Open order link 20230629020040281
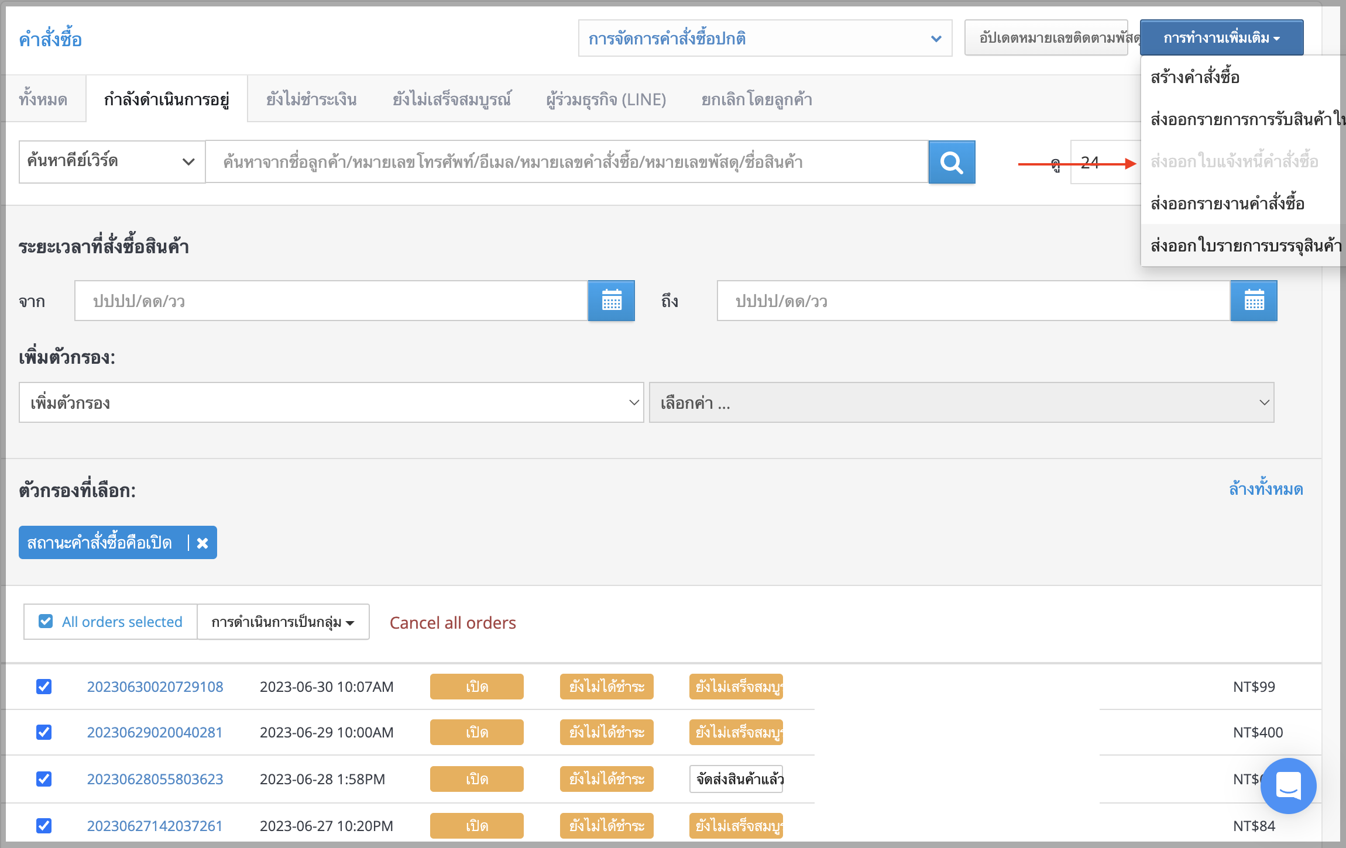This screenshot has height=848, width=1346. tap(155, 732)
